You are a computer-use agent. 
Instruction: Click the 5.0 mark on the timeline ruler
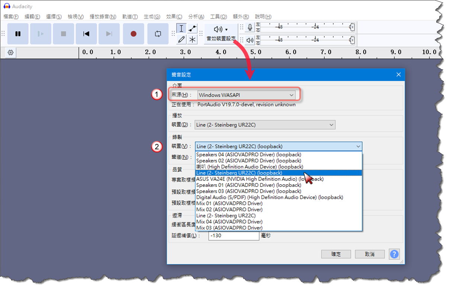coord(255,52)
